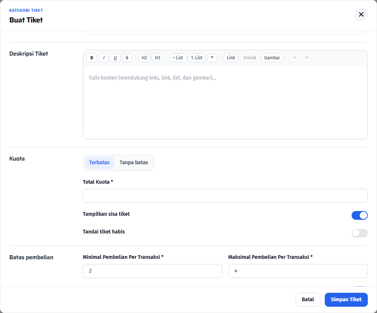Save with Simpan Tiket button
377x313 pixels.
(346, 299)
